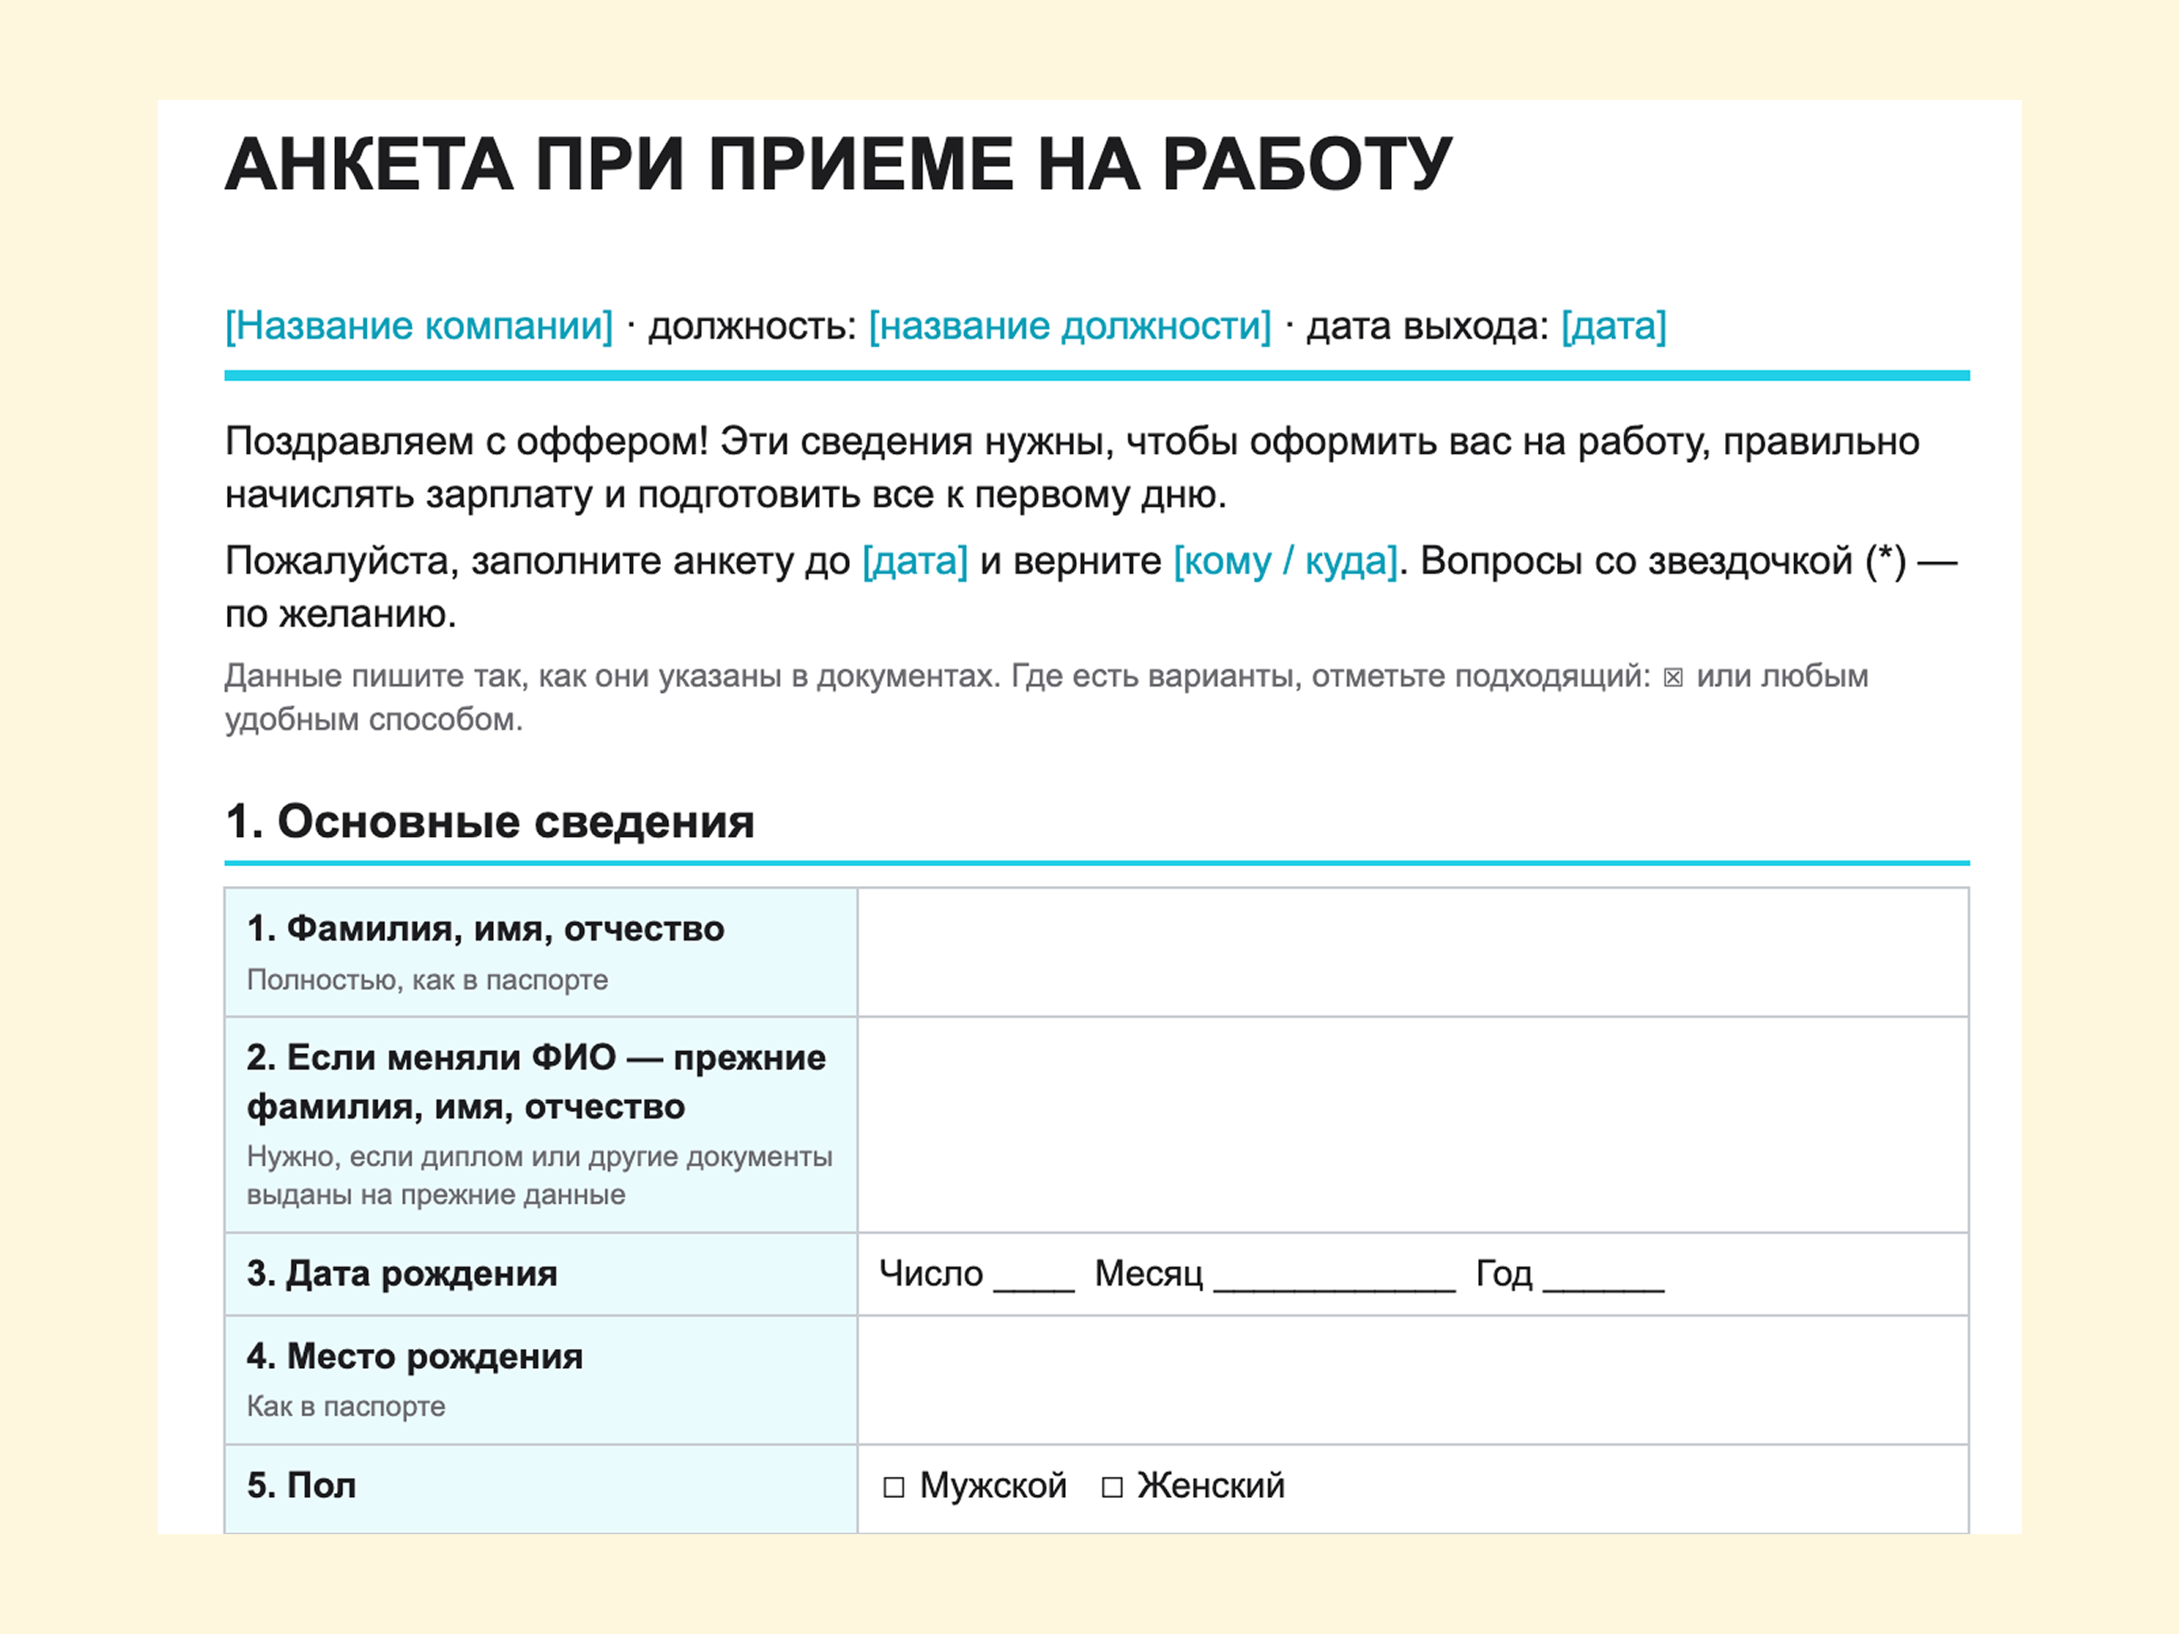Click the crossed checkbox example in the instructions
The image size is (2179, 1634).
click(x=1672, y=677)
